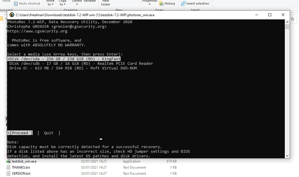299x177 pixels.
Task: Click 874 KB size of testdisk_win.exe
Action: pos(171,161)
